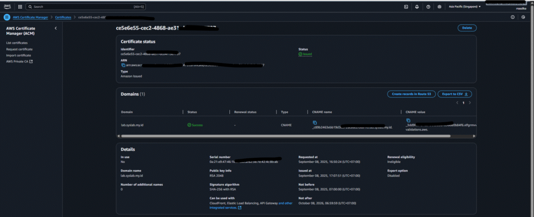Go to Certificates breadcrumb

(63, 17)
